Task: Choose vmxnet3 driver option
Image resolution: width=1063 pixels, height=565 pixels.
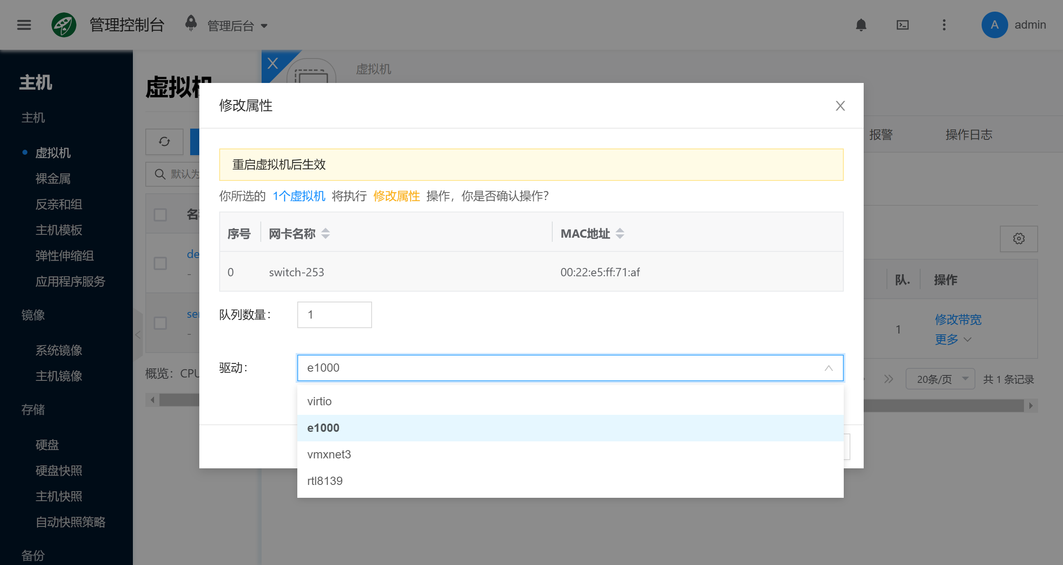Action: [x=571, y=454]
